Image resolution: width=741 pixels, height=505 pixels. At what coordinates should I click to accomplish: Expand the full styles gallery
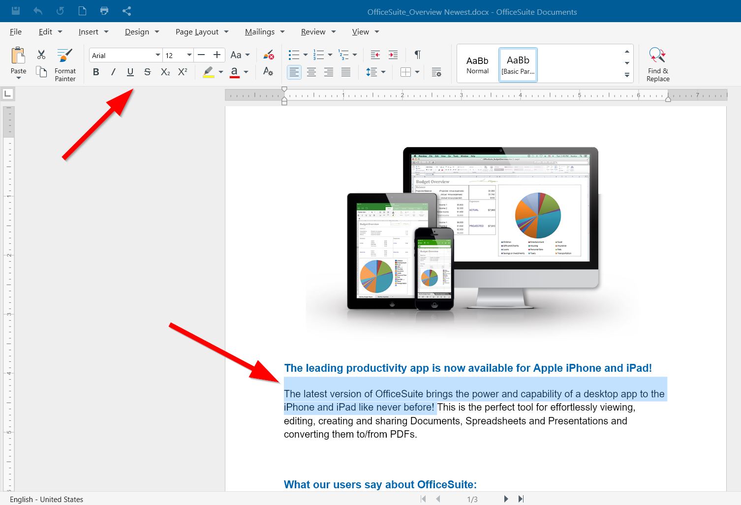[x=627, y=75]
